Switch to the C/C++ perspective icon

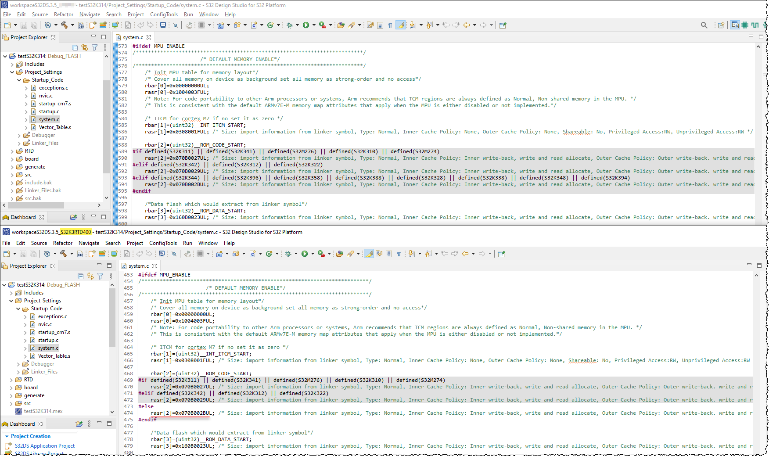[x=735, y=25]
